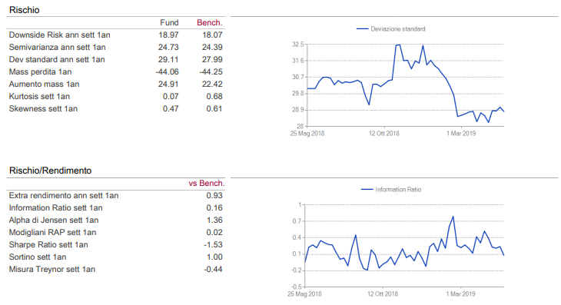Click the Fund column header

point(169,22)
